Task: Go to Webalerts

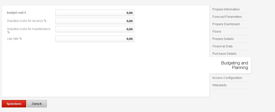Action: tap(219, 85)
